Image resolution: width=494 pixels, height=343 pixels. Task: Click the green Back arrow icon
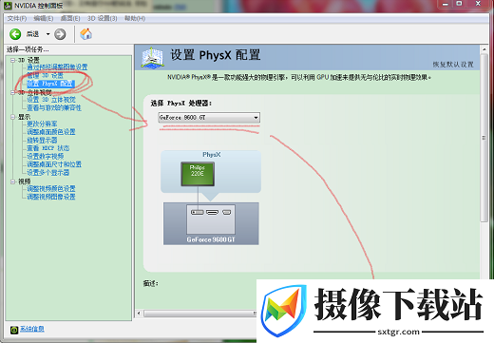coord(15,34)
